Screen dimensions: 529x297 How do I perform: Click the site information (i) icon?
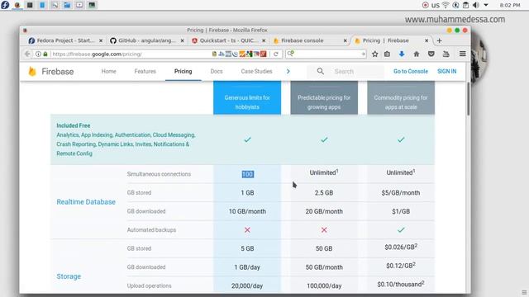pyautogui.click(x=38, y=54)
